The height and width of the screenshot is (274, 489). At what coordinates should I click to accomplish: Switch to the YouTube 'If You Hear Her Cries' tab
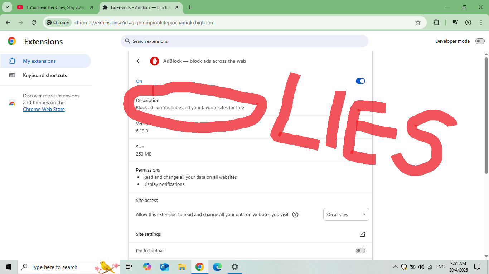55,7
